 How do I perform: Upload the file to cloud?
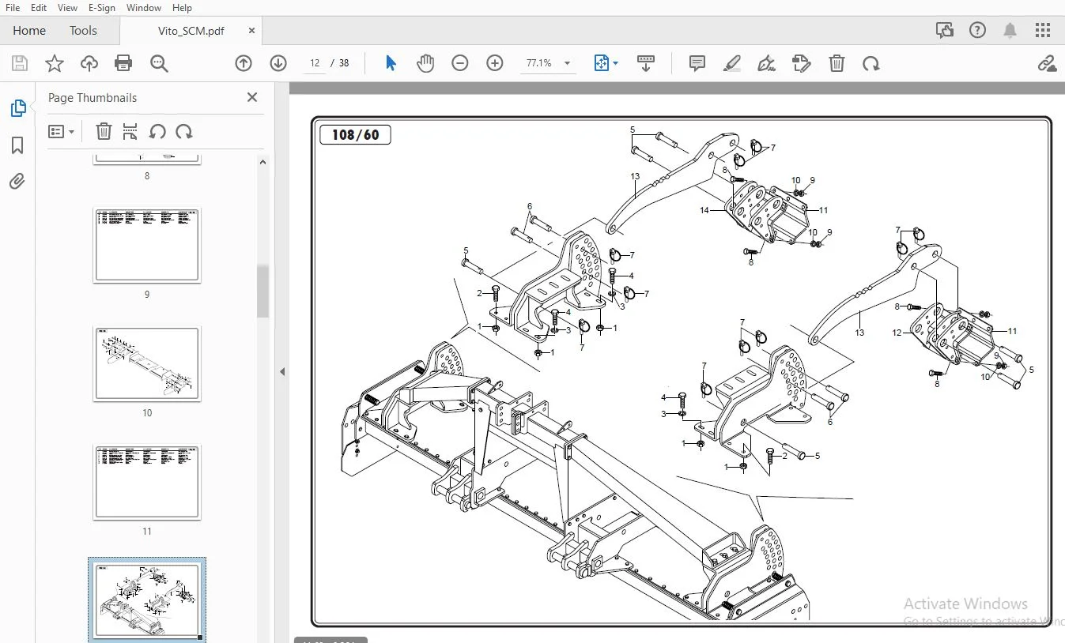click(89, 63)
